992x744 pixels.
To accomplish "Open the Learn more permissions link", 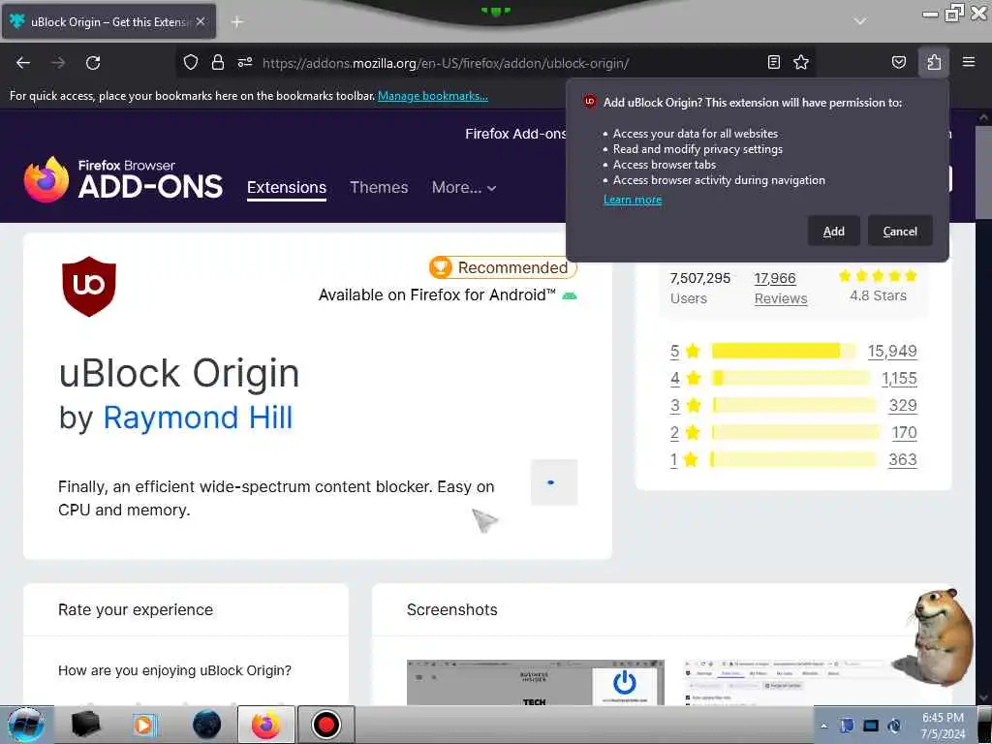I will (x=633, y=200).
